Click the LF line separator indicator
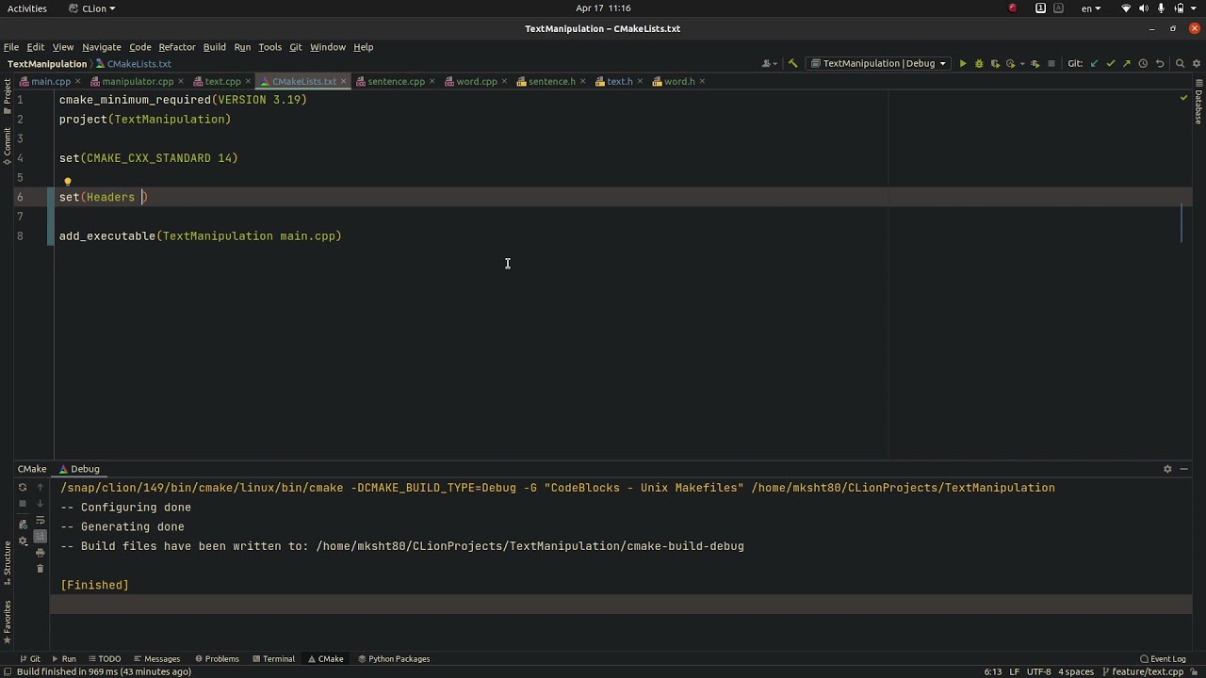The height and width of the screenshot is (678, 1206). 1015,672
